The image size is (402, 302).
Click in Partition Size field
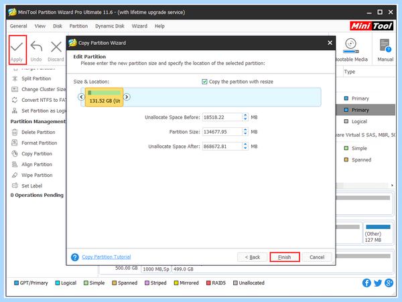(x=222, y=132)
